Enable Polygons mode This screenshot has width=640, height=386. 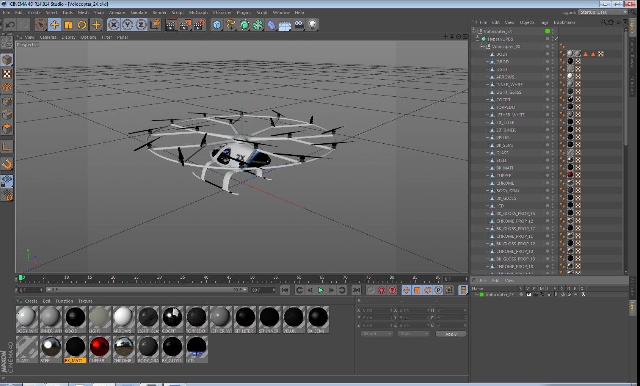coord(7,129)
